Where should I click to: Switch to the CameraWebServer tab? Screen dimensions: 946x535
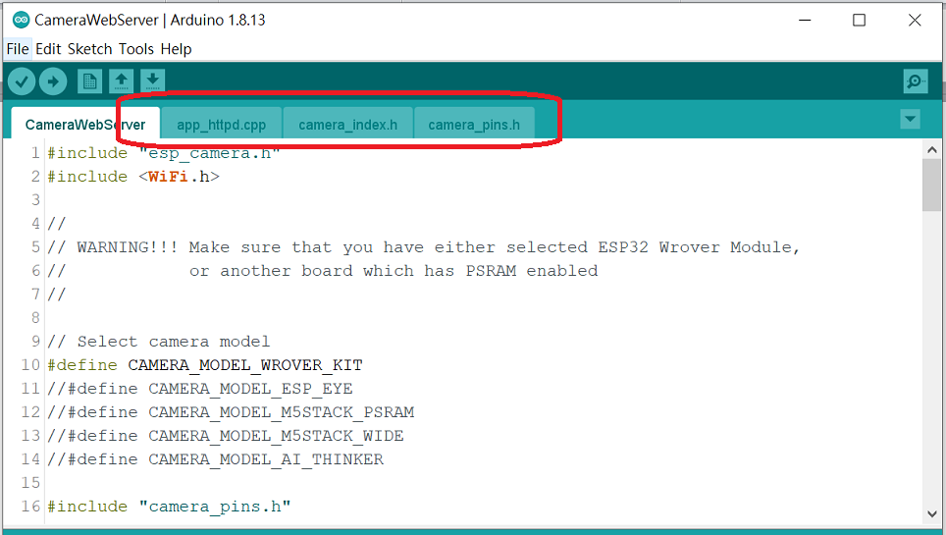pyautogui.click(x=85, y=125)
